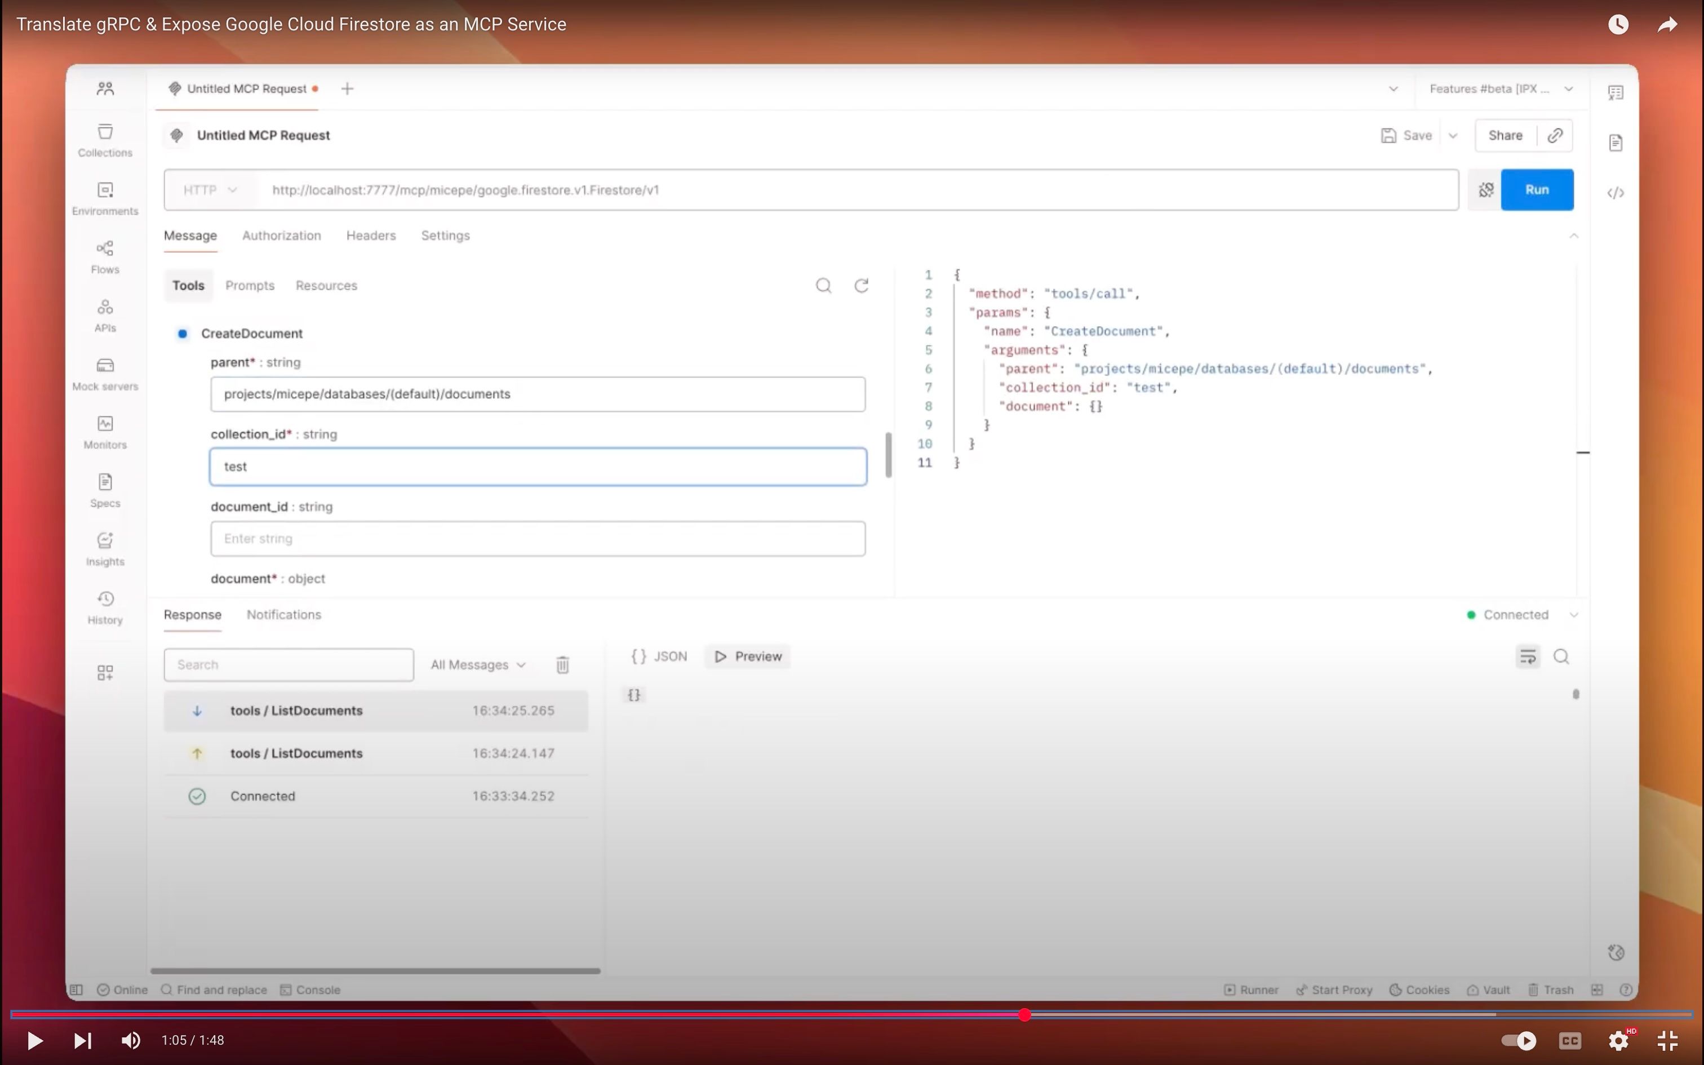1704x1065 pixels.
Task: Click the document_id input field
Action: (x=537, y=539)
